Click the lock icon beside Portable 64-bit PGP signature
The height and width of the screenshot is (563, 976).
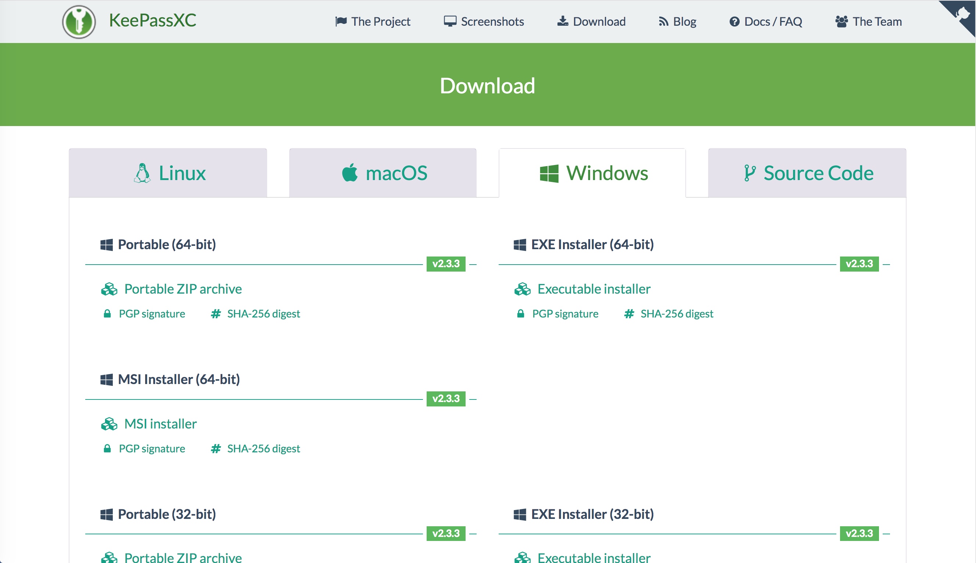point(107,313)
